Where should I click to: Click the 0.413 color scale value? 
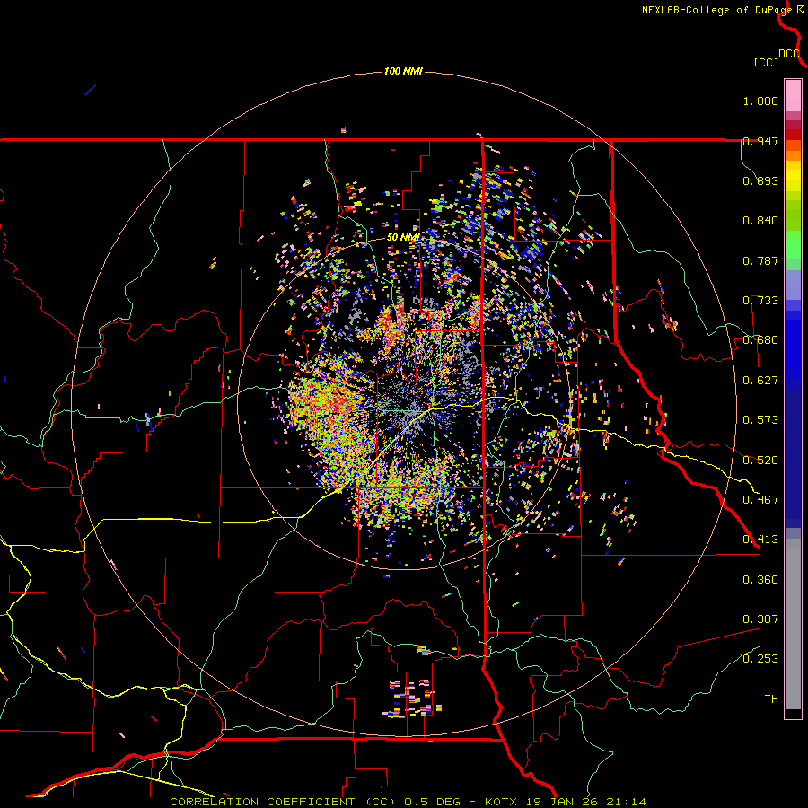click(x=760, y=540)
